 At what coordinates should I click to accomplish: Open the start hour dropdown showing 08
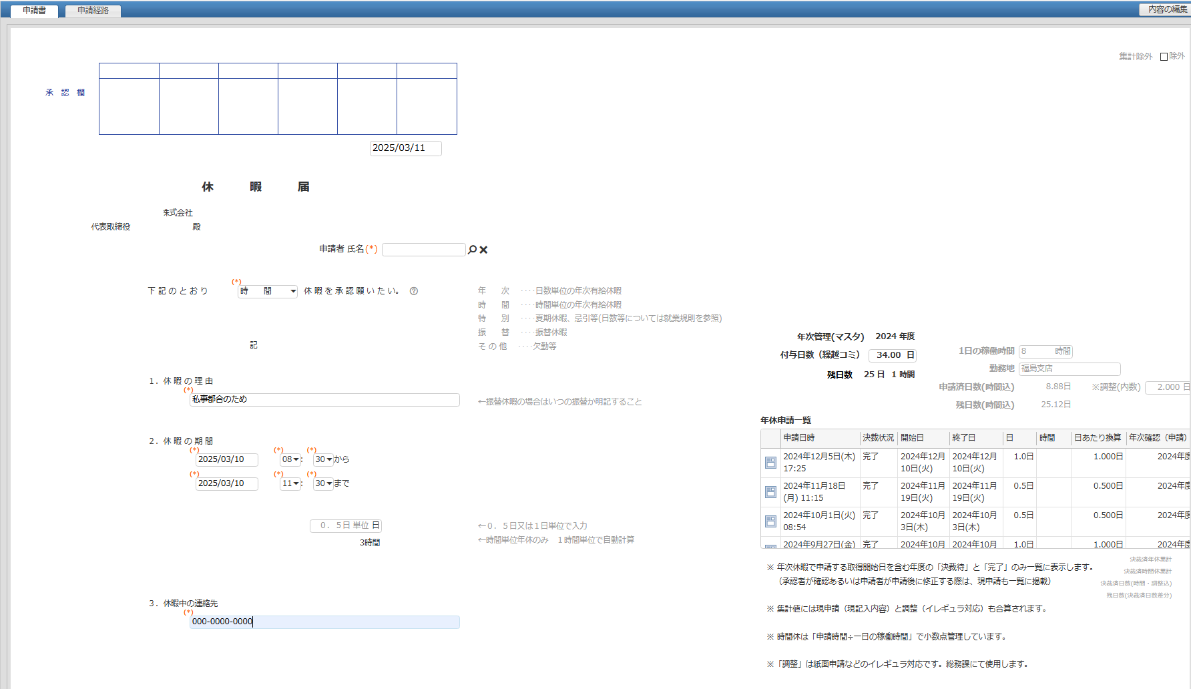(x=290, y=459)
